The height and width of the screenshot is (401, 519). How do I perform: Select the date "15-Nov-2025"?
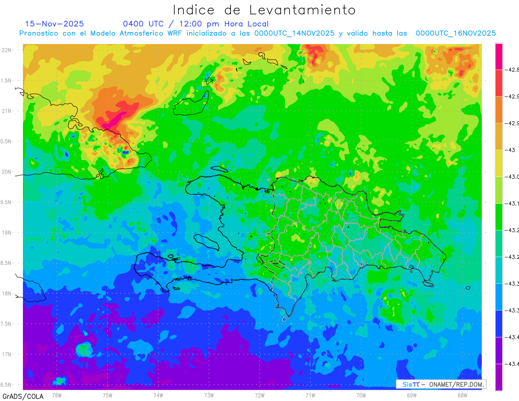[54, 24]
